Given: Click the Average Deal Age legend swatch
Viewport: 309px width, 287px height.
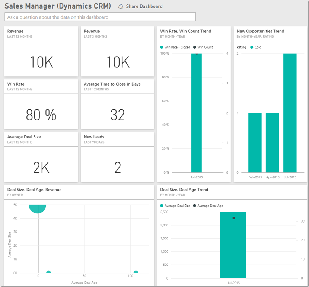Looking at the screenshot, I should 194,206.
